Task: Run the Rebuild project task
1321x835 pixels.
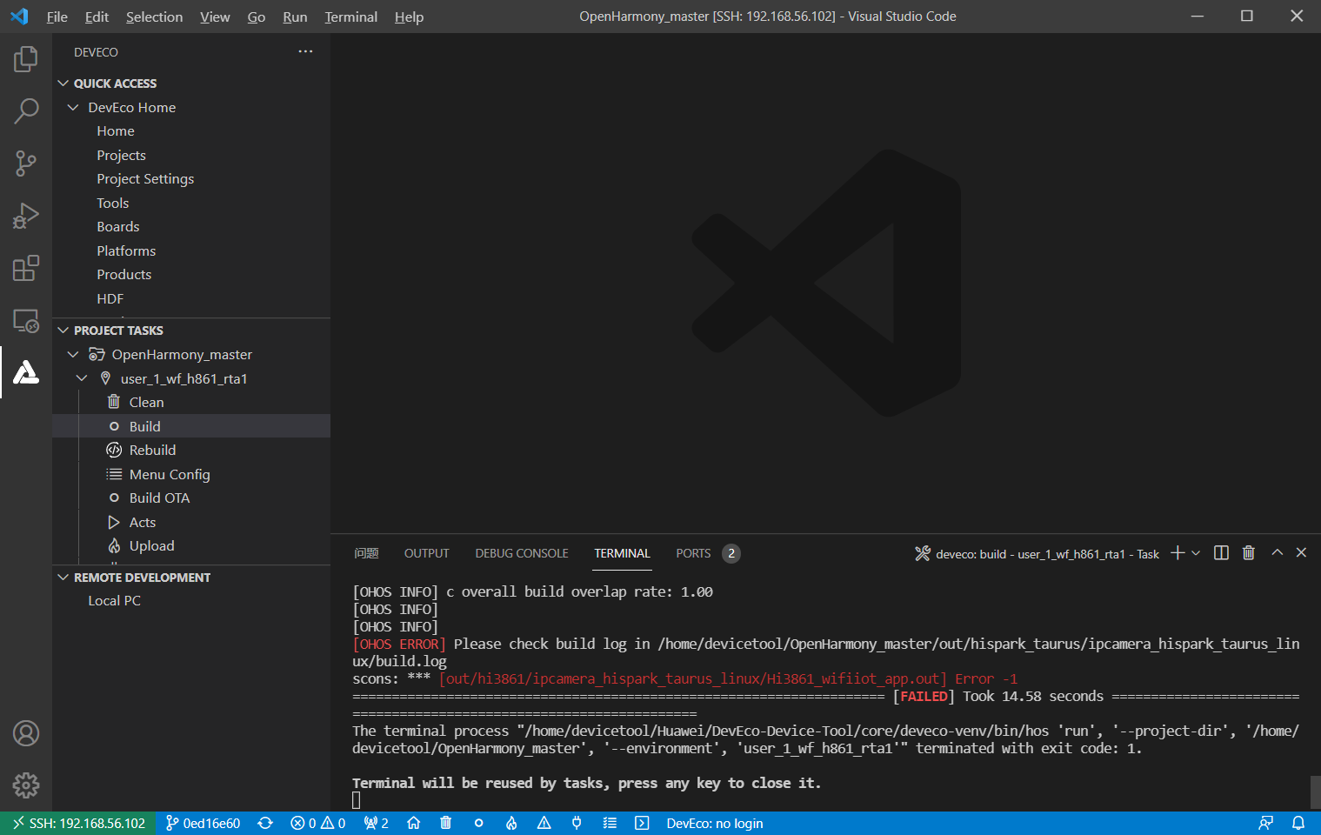Action: click(191, 451)
